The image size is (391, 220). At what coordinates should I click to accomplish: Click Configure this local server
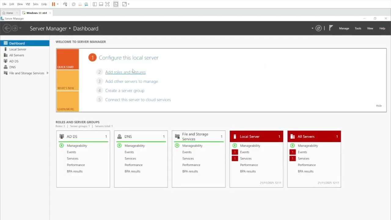click(129, 58)
